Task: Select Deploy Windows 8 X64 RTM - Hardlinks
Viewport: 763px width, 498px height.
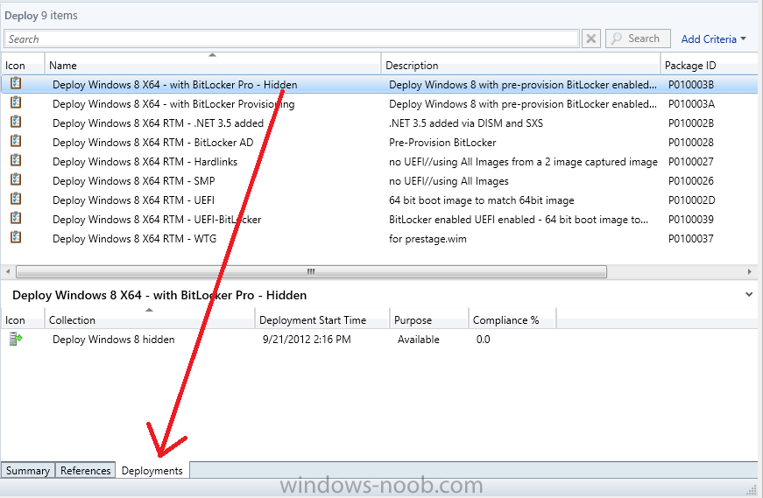Action: click(145, 162)
